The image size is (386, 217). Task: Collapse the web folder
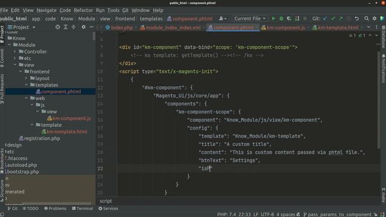point(26,98)
